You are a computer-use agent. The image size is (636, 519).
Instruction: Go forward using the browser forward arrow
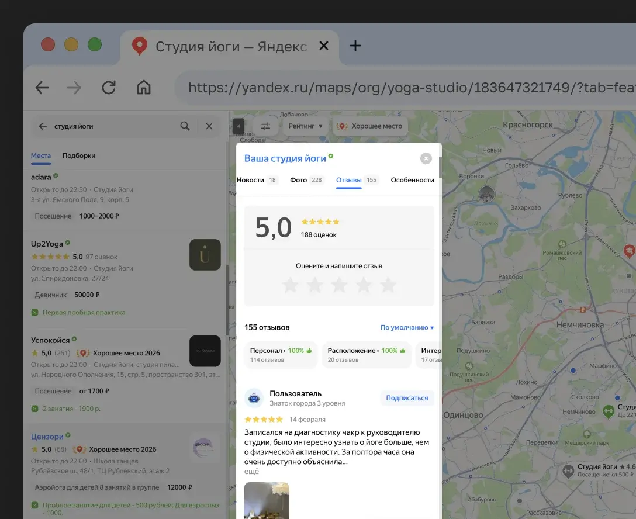(74, 88)
